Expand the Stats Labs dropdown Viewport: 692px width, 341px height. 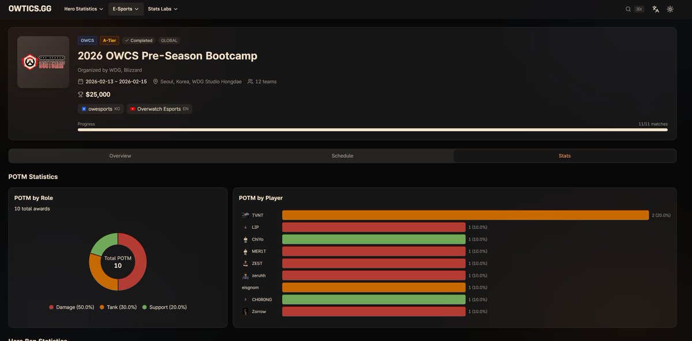pos(163,9)
